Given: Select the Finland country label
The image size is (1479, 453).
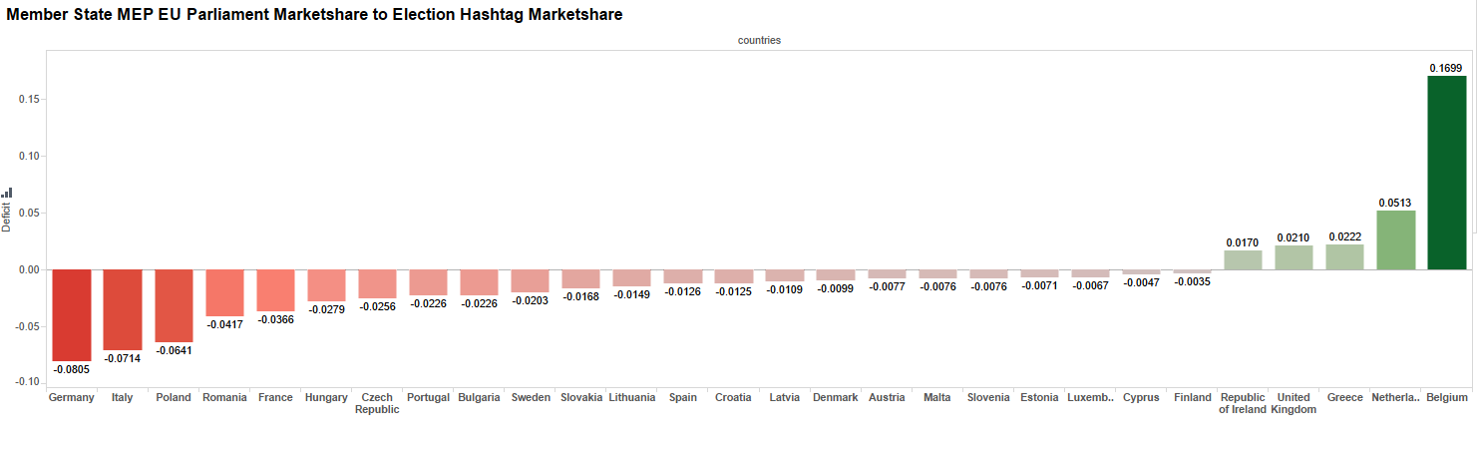Looking at the screenshot, I should pos(1192,398).
